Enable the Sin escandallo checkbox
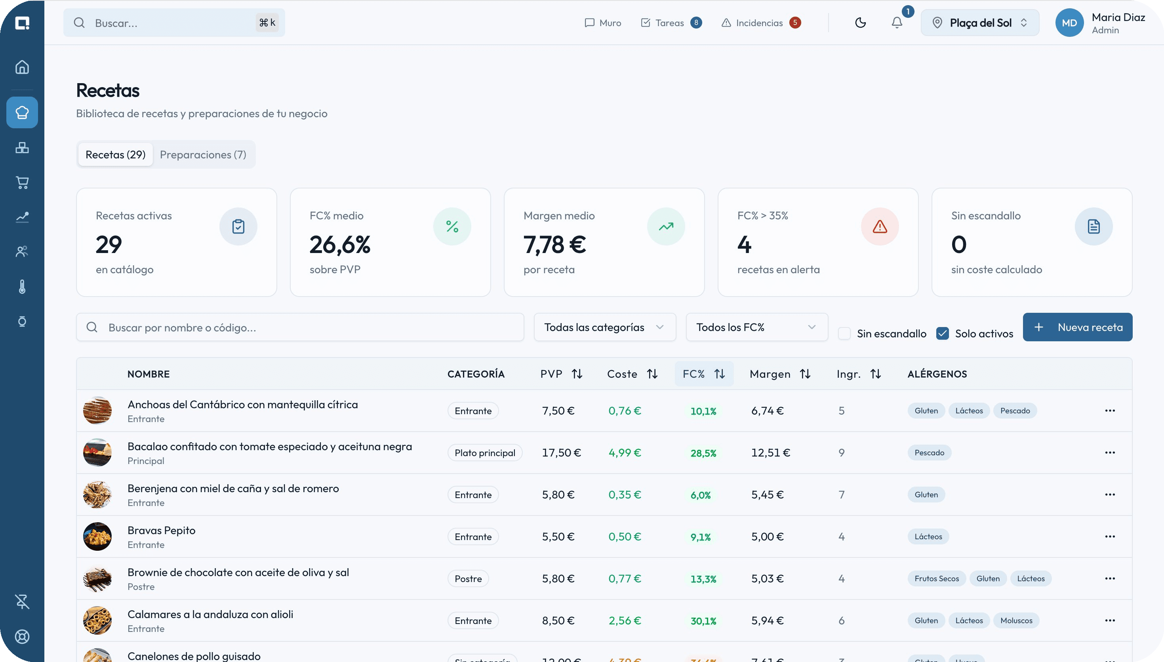Image resolution: width=1164 pixels, height=662 pixels. [x=844, y=333]
